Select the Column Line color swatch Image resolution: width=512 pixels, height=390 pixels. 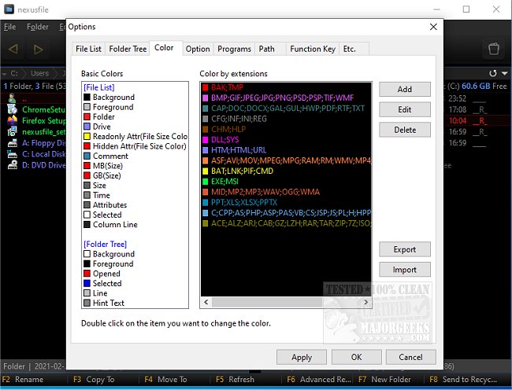point(87,225)
